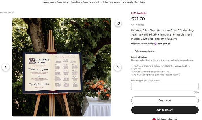Screen dimensions: 202x120
Task: Visit the OrigamiFoxStationery shop page
Action: pyautogui.click(x=142, y=44)
